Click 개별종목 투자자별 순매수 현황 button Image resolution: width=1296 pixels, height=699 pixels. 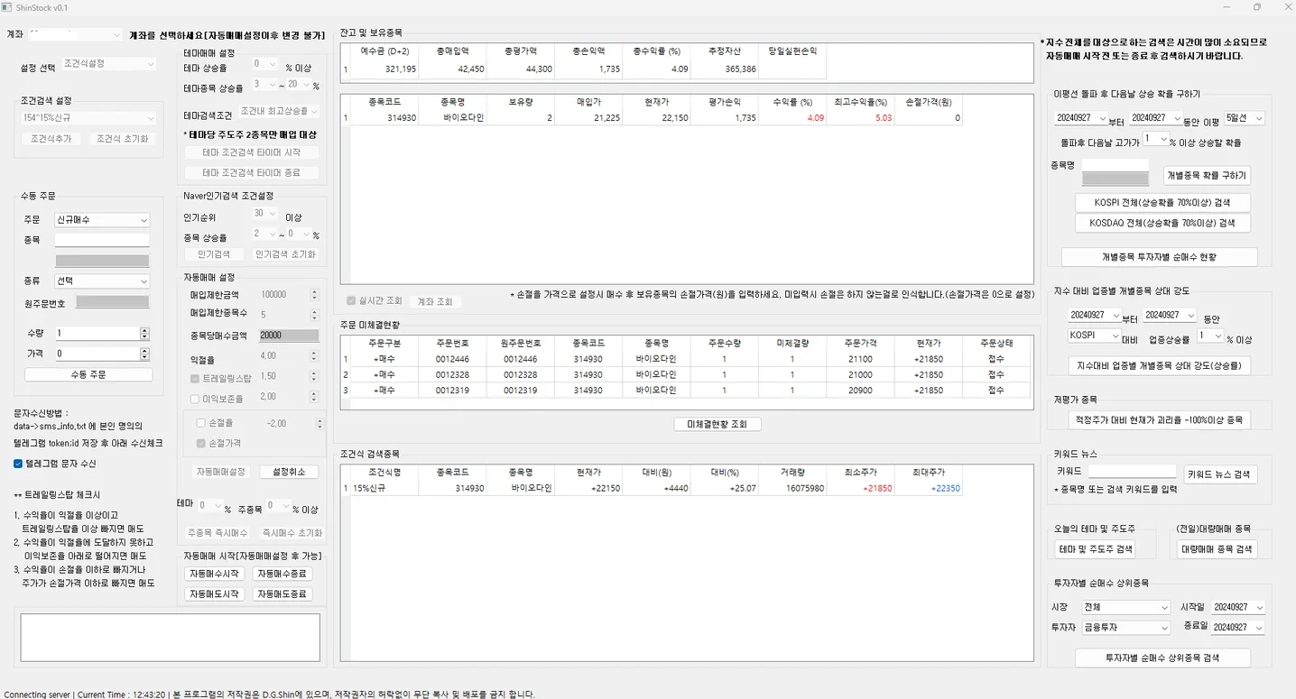pos(1159,257)
